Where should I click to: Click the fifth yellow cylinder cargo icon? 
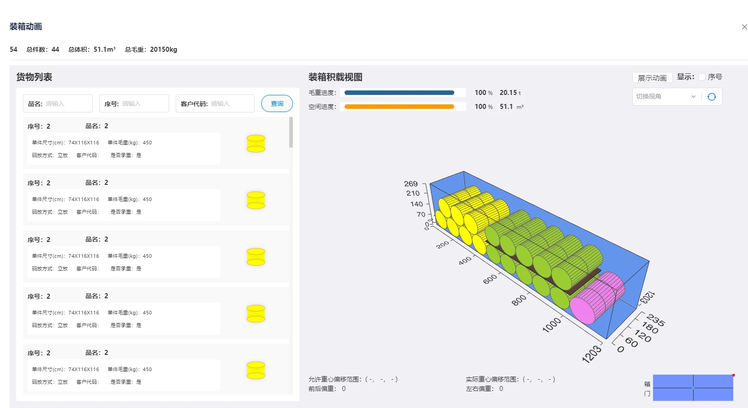pos(256,370)
